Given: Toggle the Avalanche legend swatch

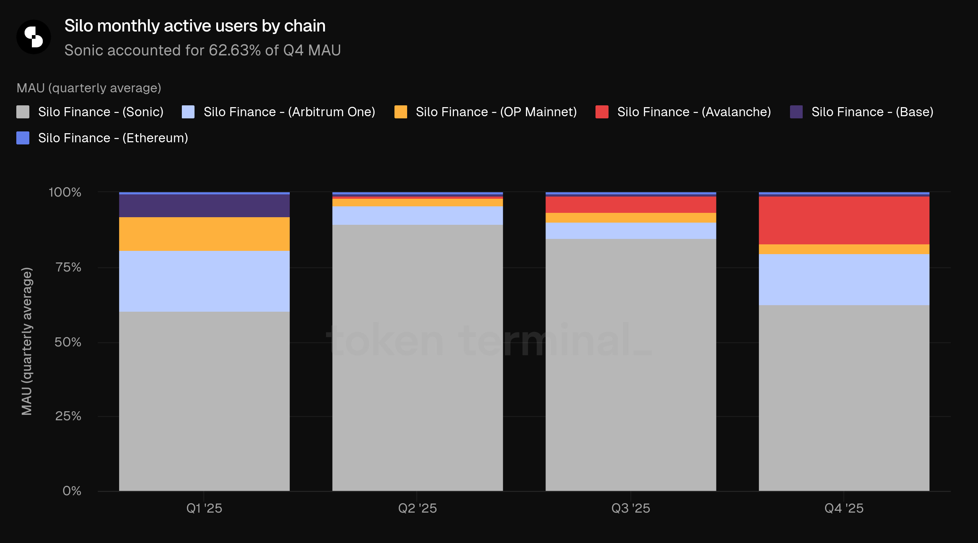Looking at the screenshot, I should [x=602, y=112].
